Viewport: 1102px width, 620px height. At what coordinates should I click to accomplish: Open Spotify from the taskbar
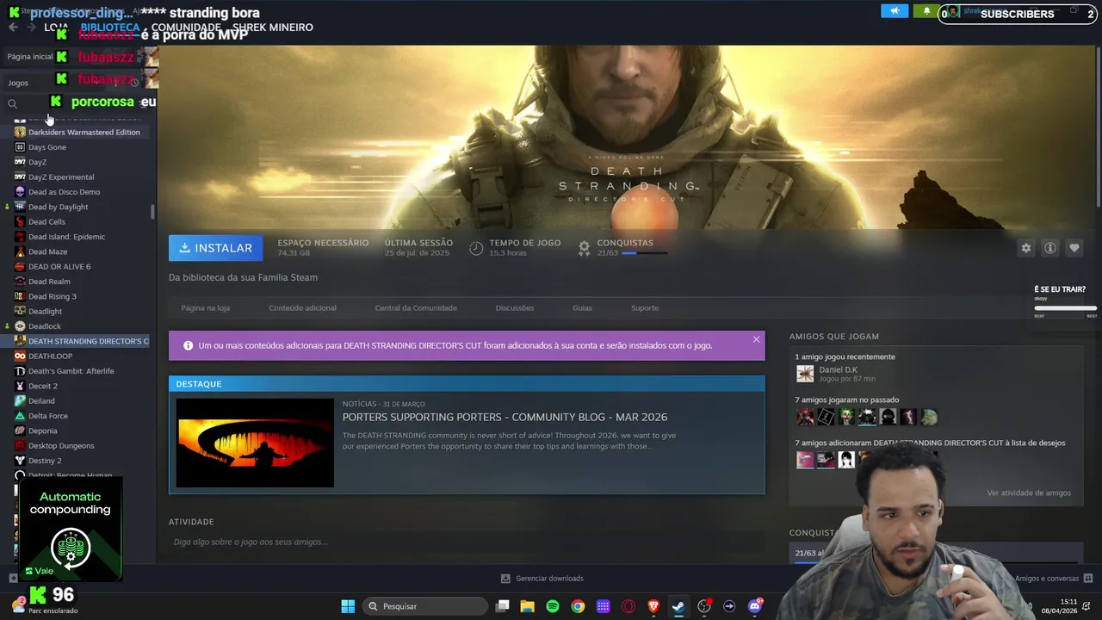tap(553, 606)
